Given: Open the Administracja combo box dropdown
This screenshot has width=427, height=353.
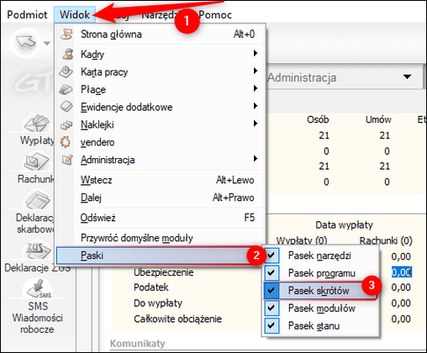Looking at the screenshot, I should (x=407, y=76).
